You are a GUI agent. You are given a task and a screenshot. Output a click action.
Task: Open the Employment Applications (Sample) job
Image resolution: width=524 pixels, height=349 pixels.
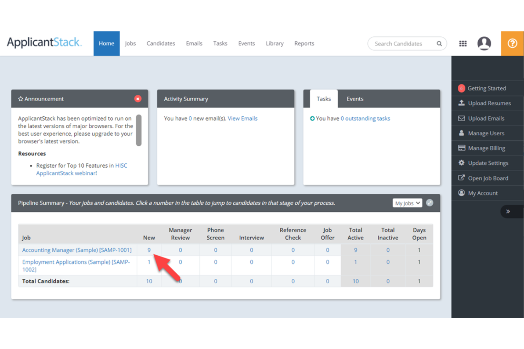pyautogui.click(x=76, y=266)
